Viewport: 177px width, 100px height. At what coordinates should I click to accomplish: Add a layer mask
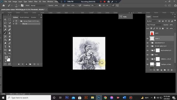158,70
